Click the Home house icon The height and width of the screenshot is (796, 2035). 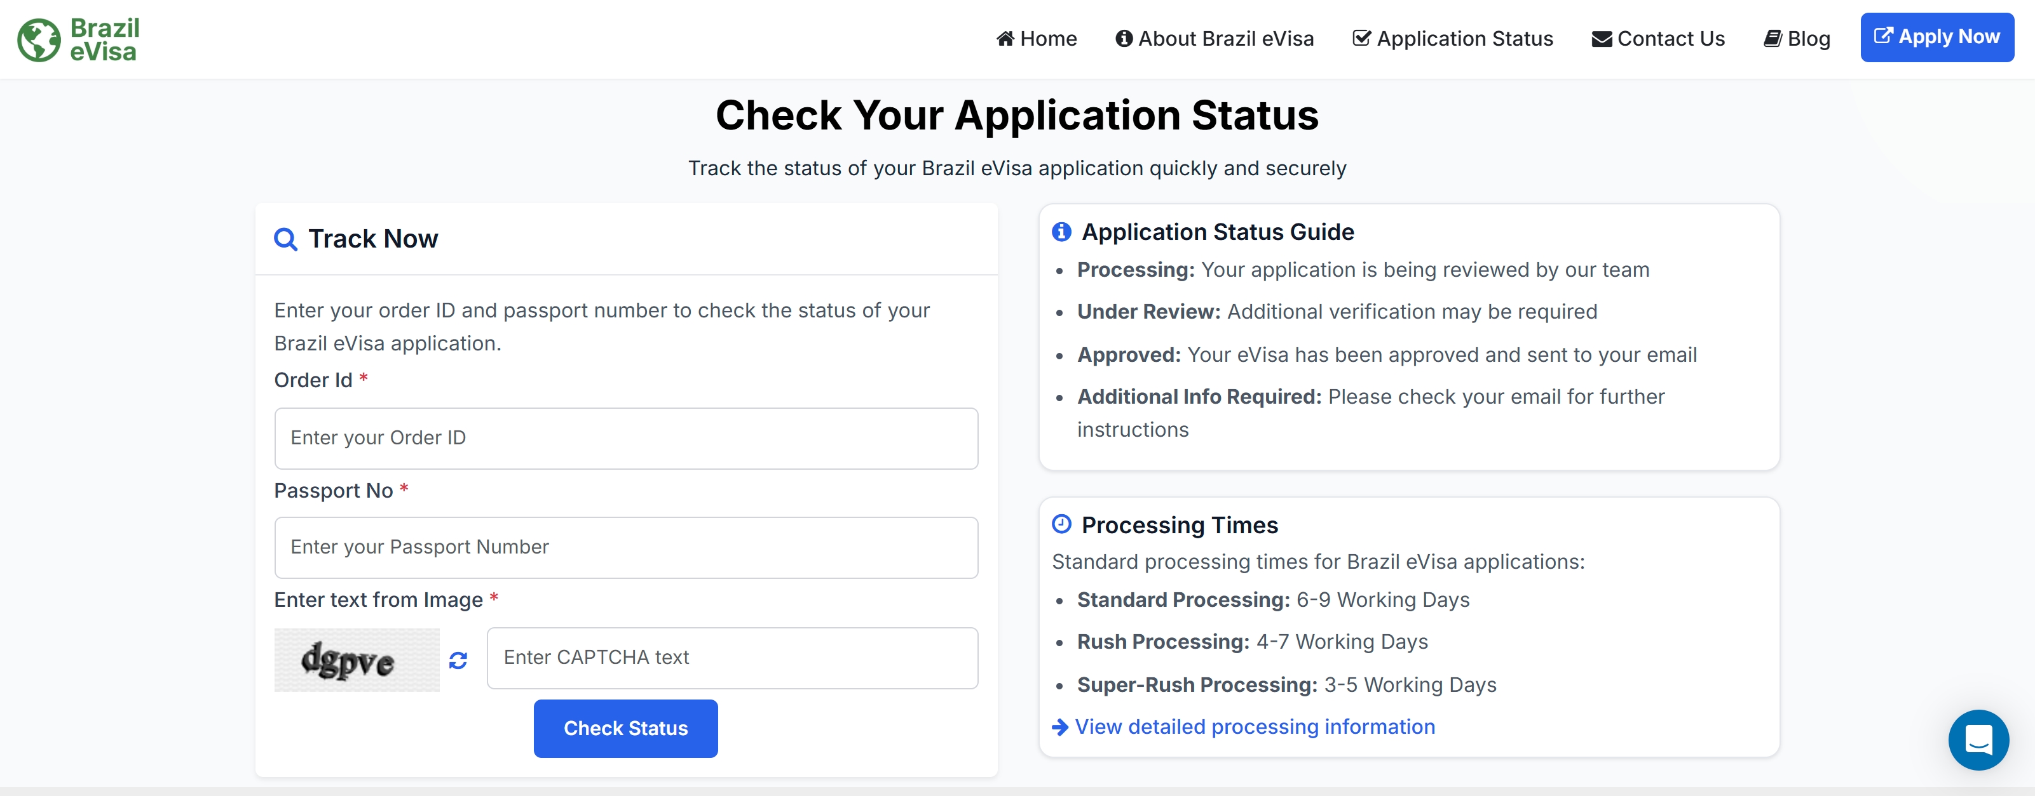tap(1005, 39)
